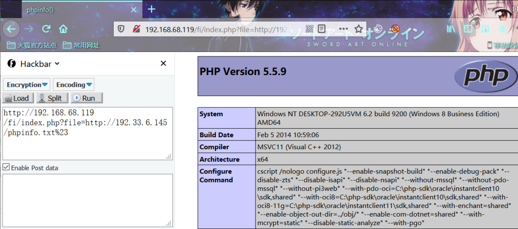Viewport: 518px width, 229px height.
Task: Click the screenshot toolbar icon
Action: click(x=485, y=29)
